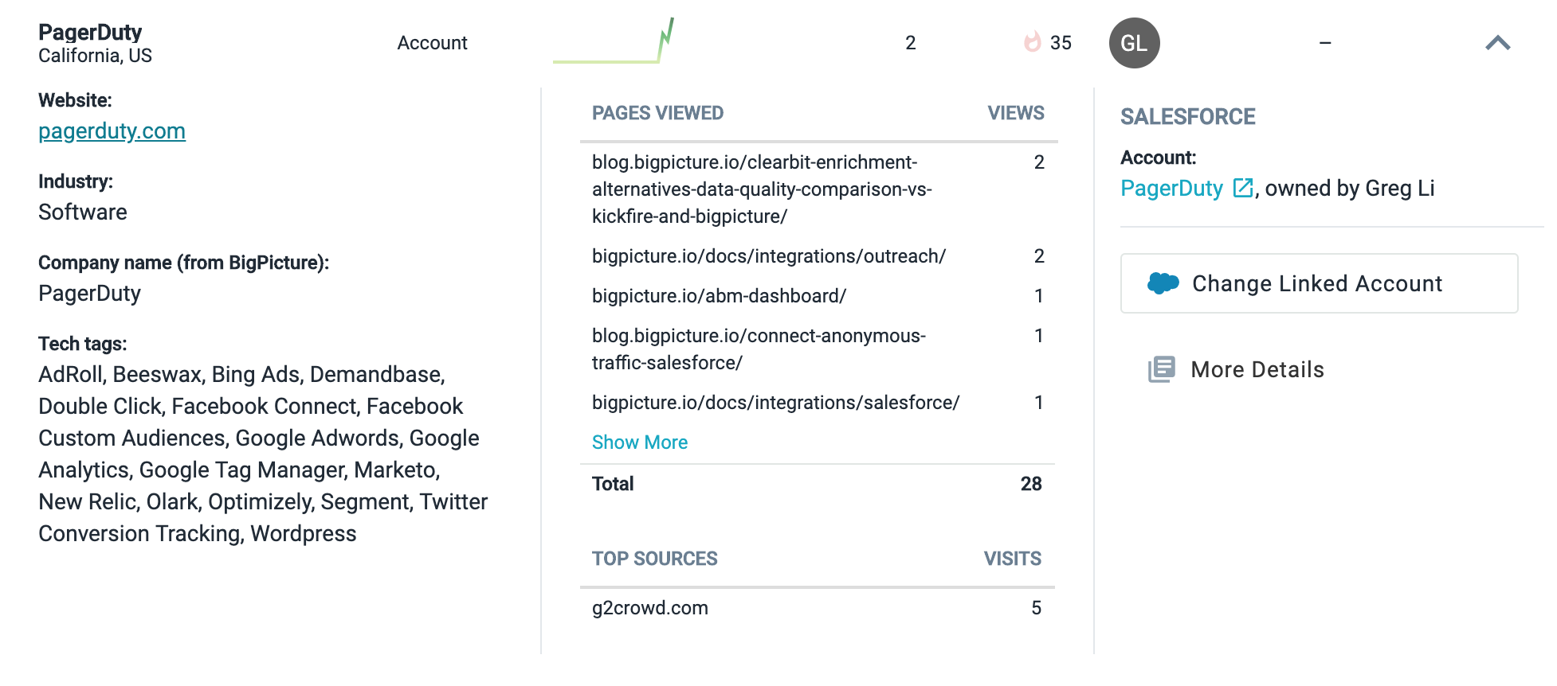Open the pagerduty.com website link
Viewport: 1557px width, 686px height.
[x=112, y=131]
